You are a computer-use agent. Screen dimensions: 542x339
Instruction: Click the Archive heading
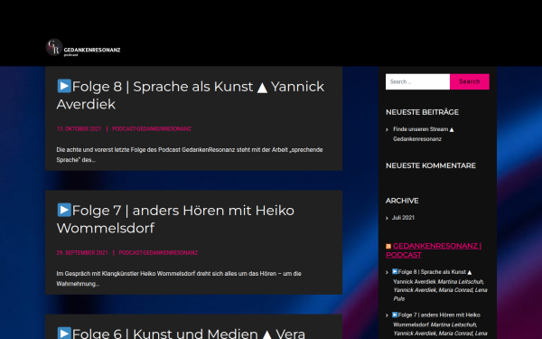coord(402,201)
